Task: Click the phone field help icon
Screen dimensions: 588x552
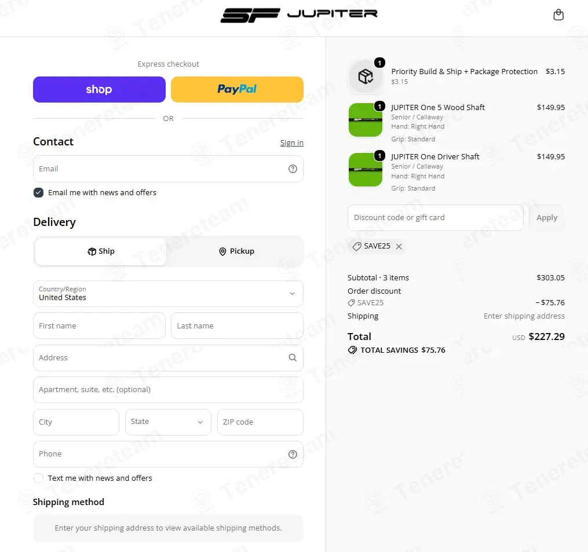Action: pos(293,455)
